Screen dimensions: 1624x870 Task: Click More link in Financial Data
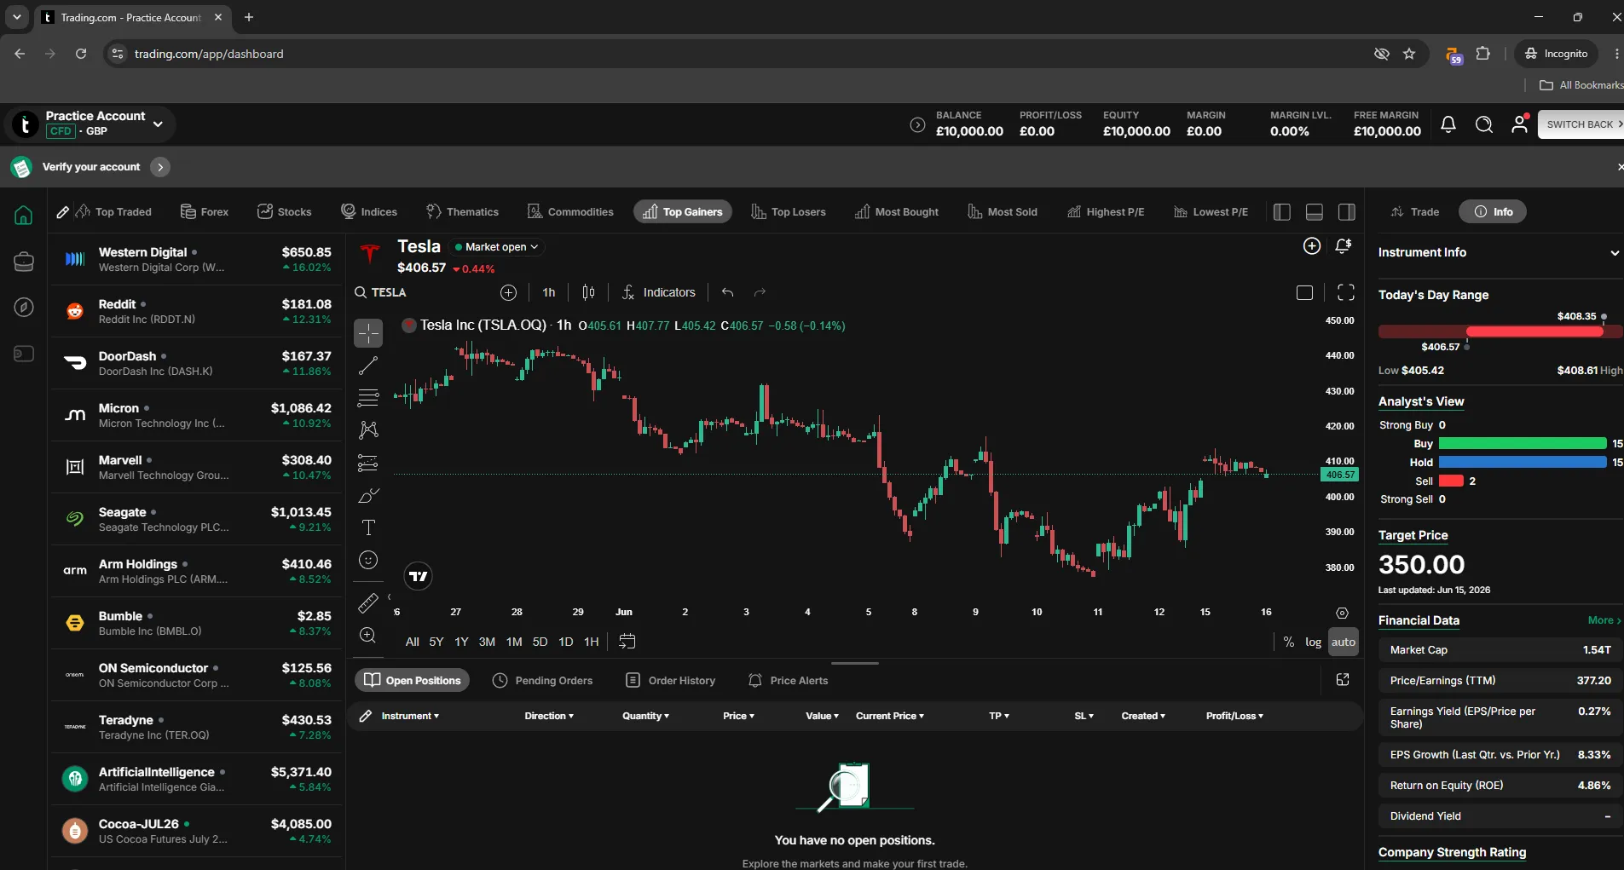pos(1604,620)
